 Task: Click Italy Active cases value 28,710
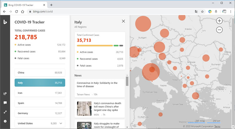pos(119,52)
